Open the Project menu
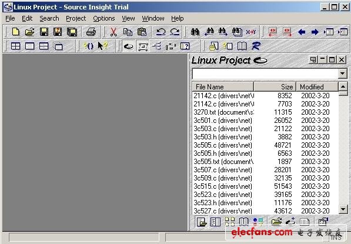The image size is (351, 244). pos(76,18)
